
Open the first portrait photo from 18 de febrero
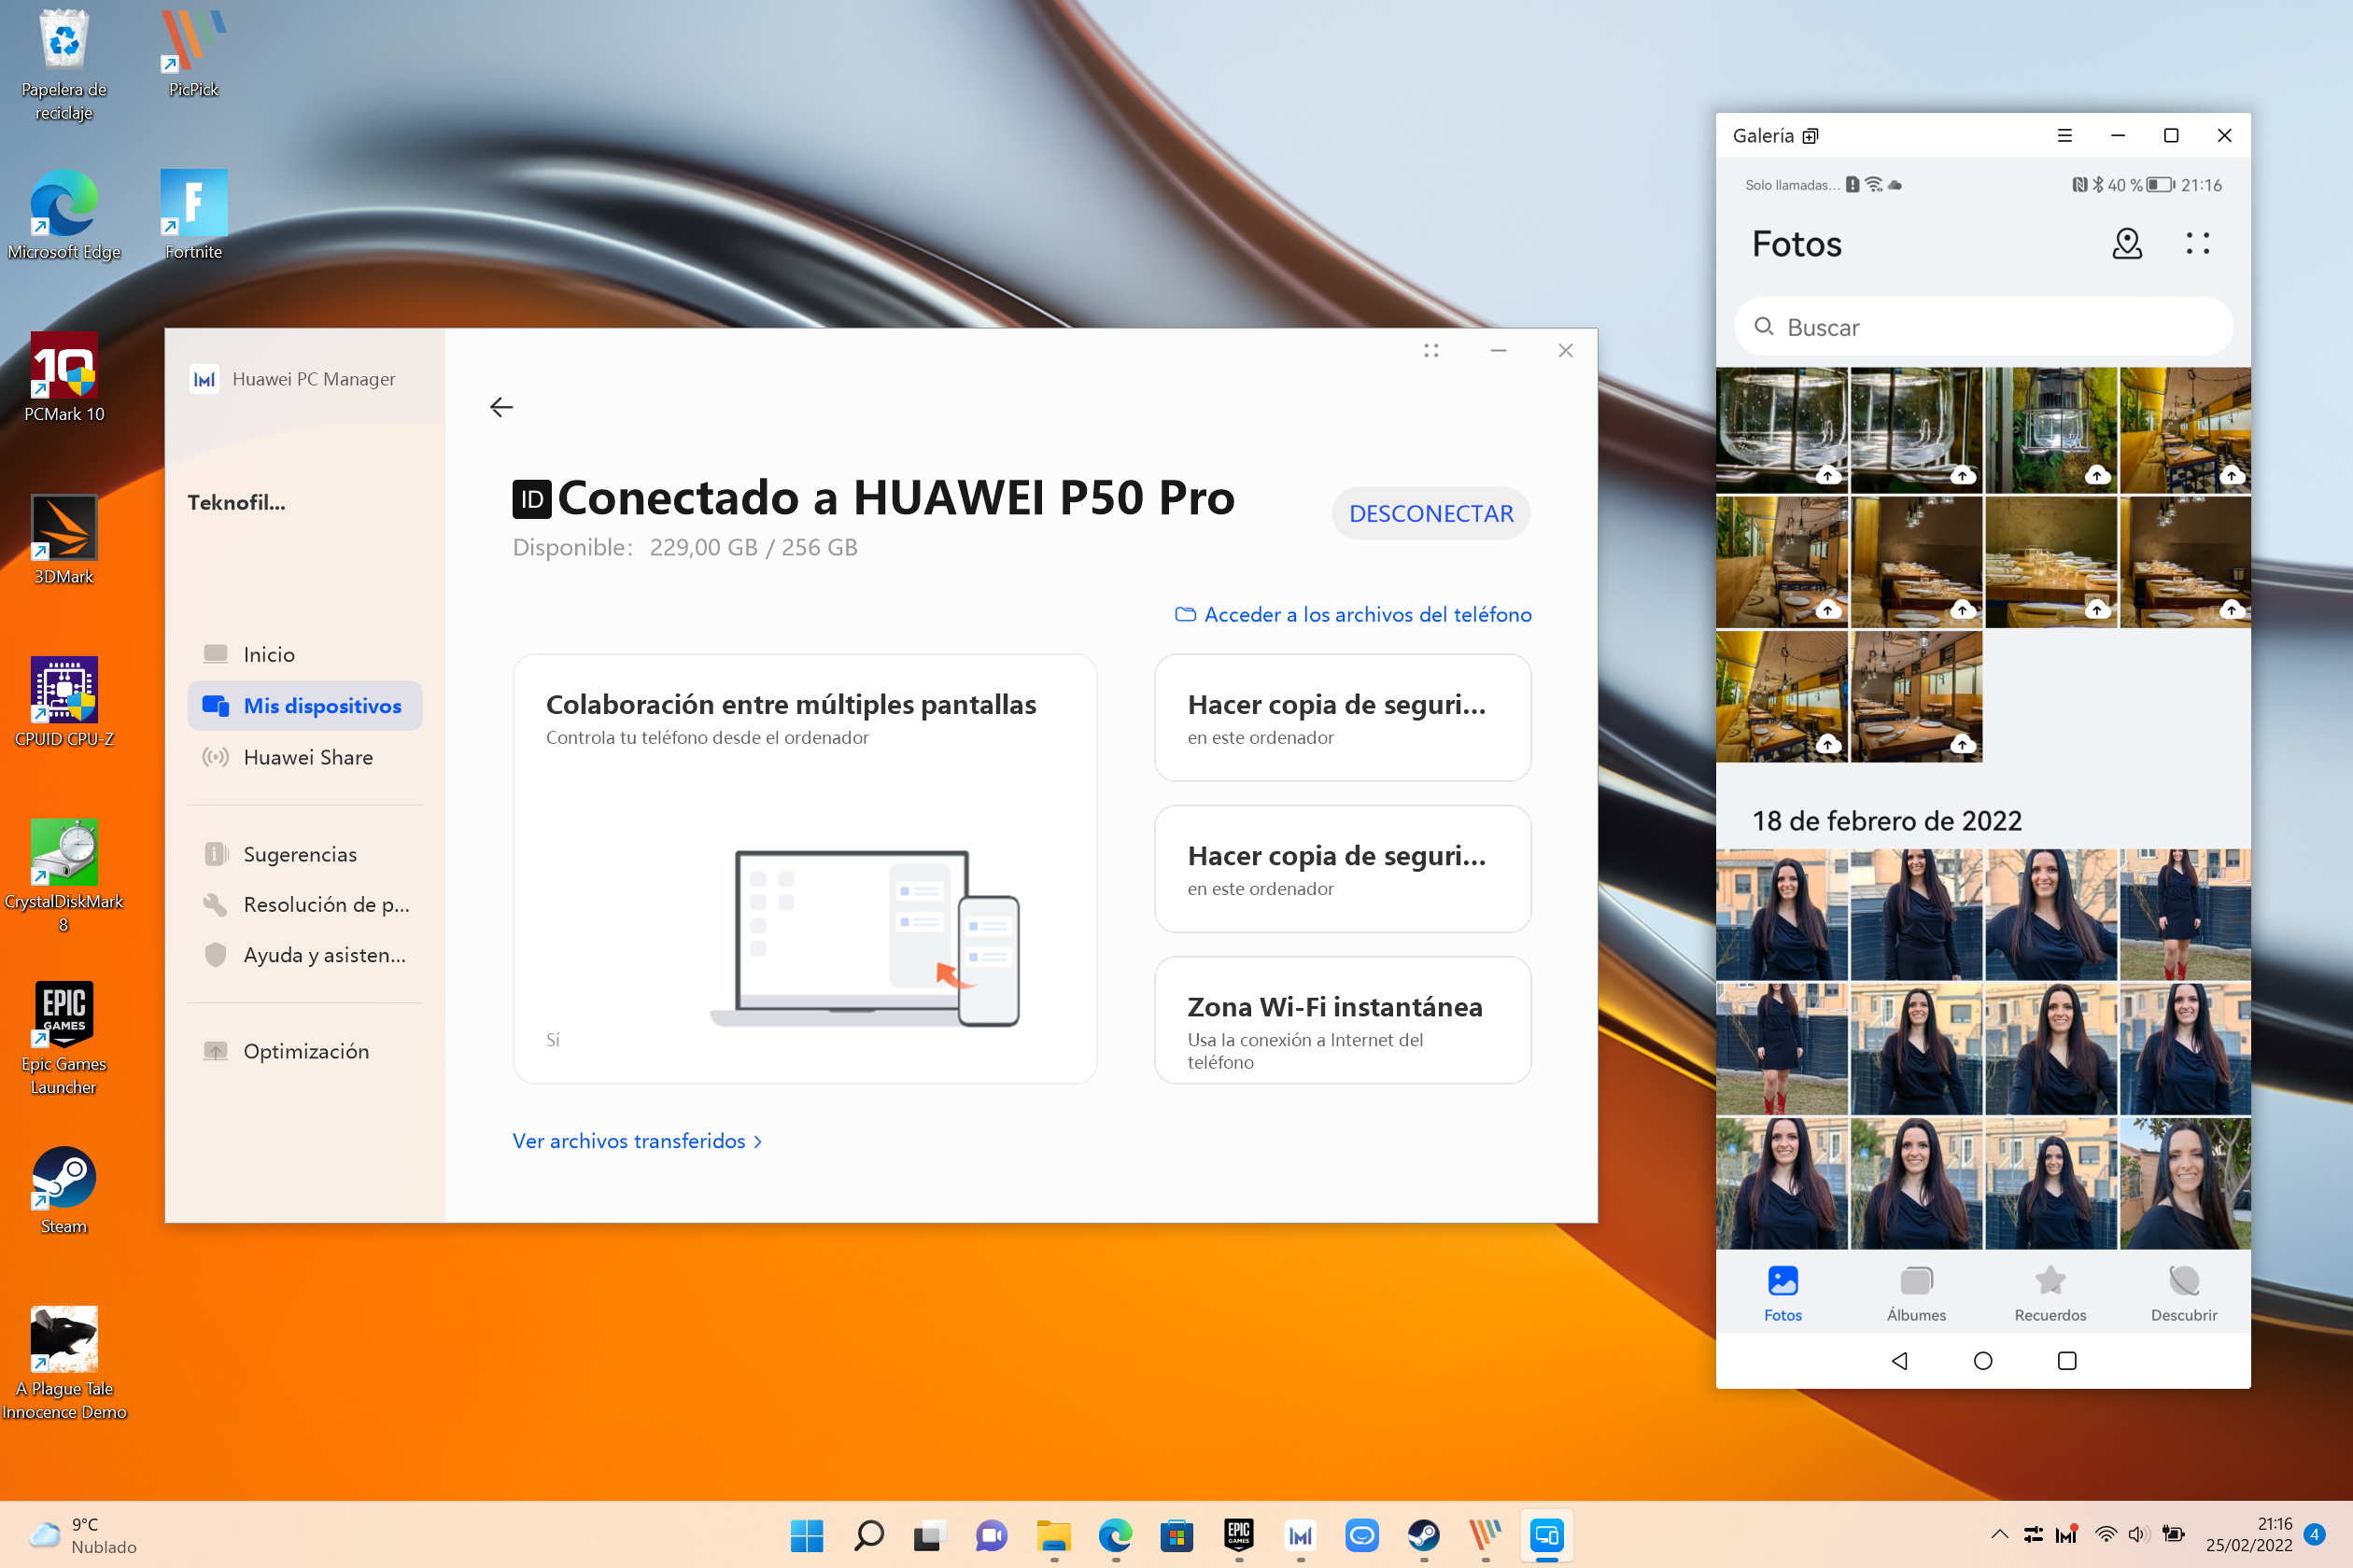1782,914
